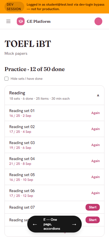Click the Reading section header
Image resolution: width=109 pixels, height=237 pixels.
(54, 95)
